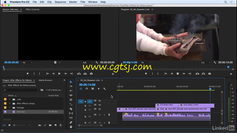The width and height of the screenshot is (237, 133).
Task: Click Lift button in Program monitor
Action: [x=197, y=74]
